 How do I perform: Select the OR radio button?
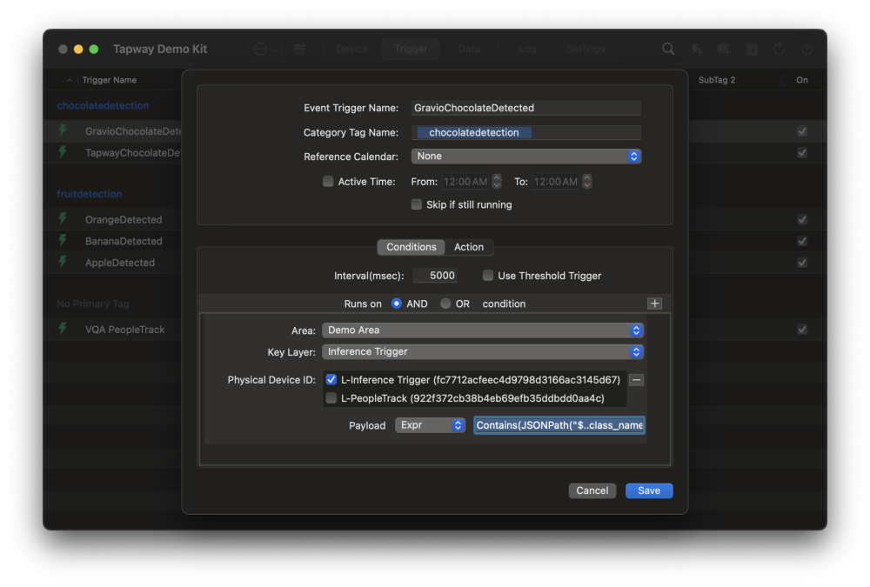click(448, 304)
